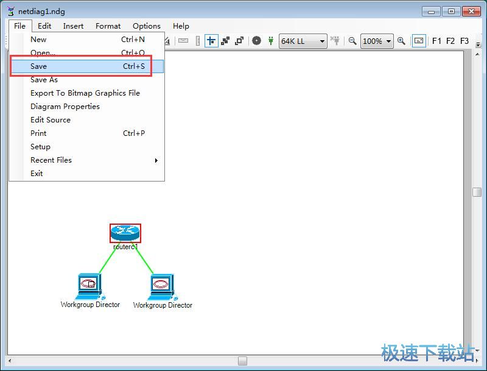Click the zoom out magnifier icon

[352, 41]
